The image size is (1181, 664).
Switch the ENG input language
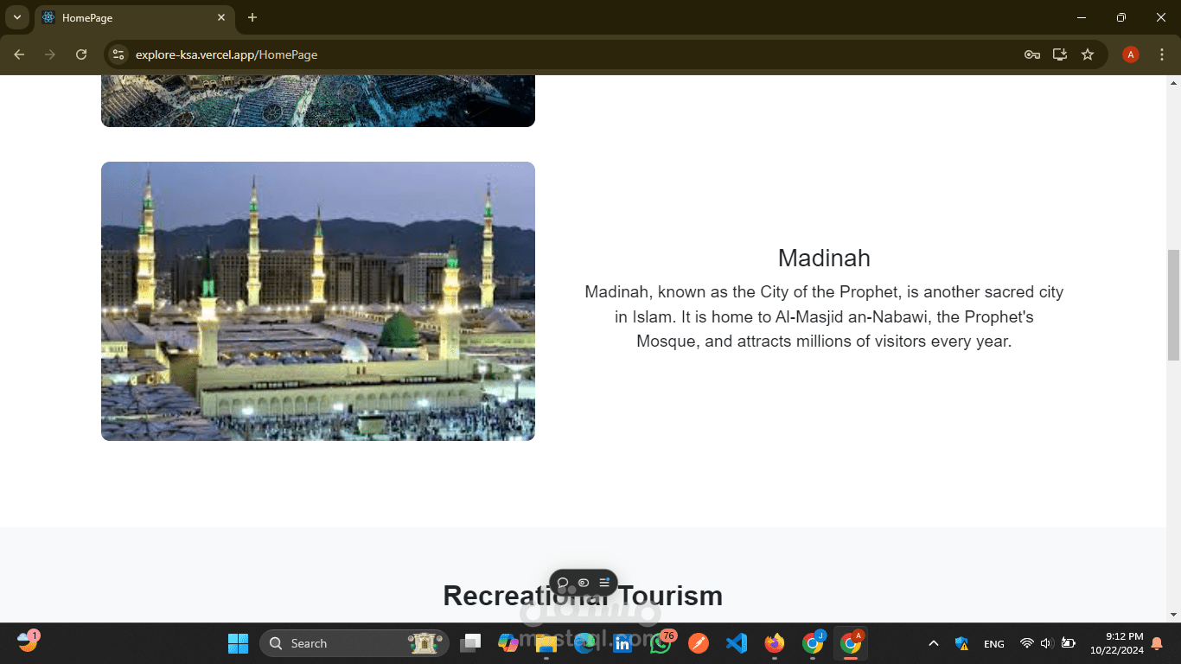994,643
